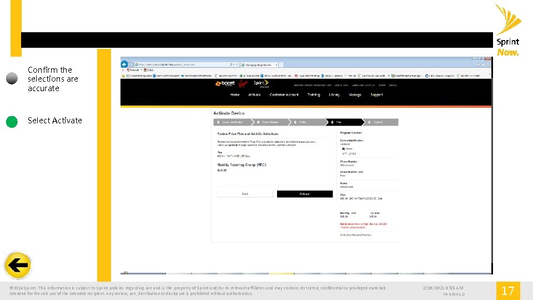Click the Select Activate instruction text

[55, 121]
